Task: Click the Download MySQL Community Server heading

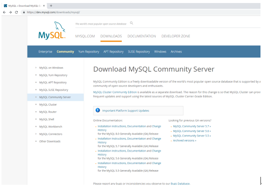Action: click(154, 69)
